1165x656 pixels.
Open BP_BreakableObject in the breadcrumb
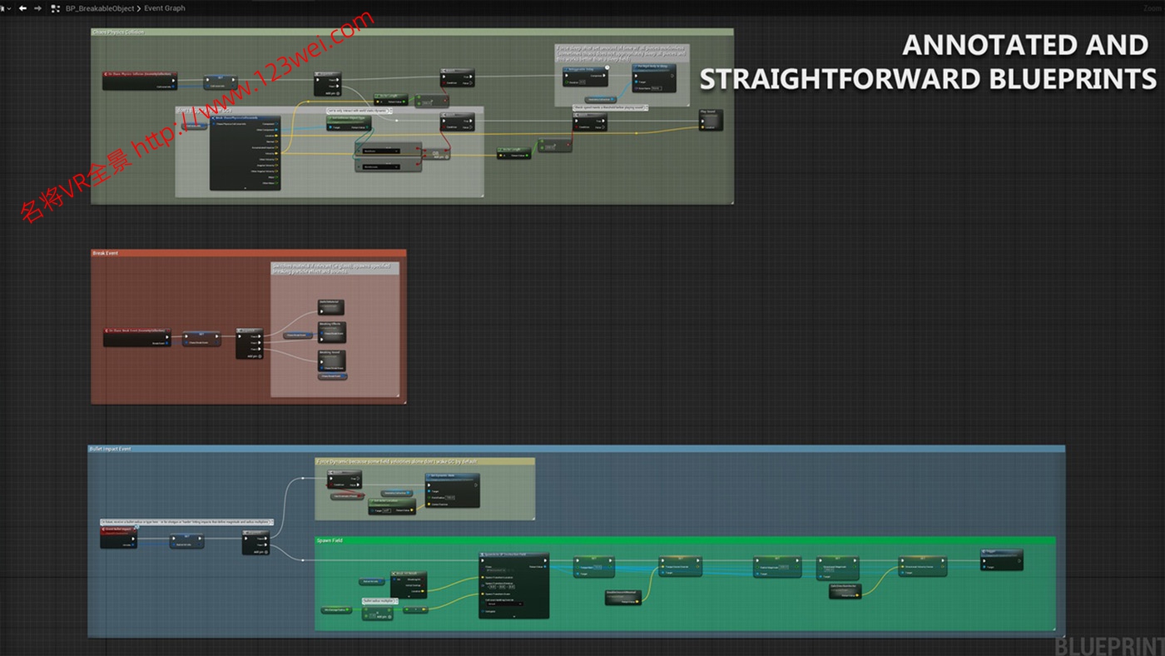[x=101, y=8]
